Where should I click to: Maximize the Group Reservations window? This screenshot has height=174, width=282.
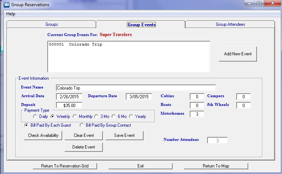[x=259, y=3]
